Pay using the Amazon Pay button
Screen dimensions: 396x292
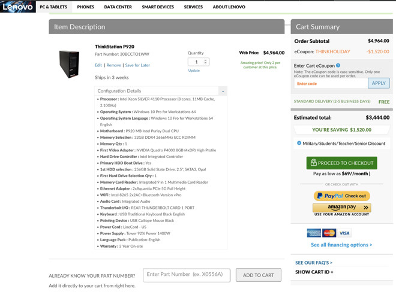[x=342, y=208]
